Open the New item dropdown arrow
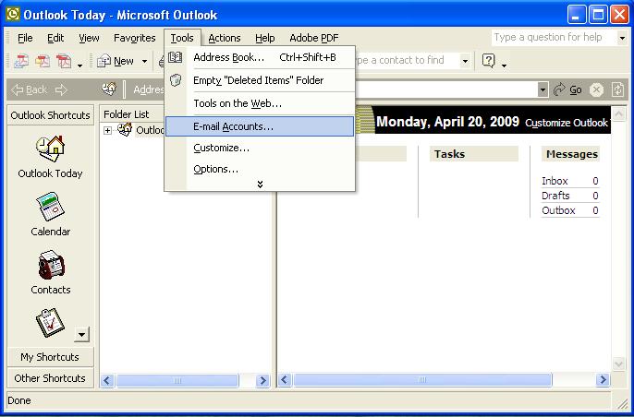The image size is (634, 417). click(x=144, y=62)
